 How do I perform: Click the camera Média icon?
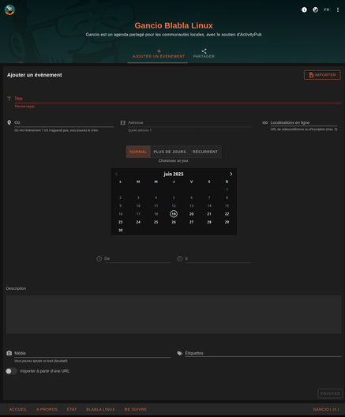[9, 353]
